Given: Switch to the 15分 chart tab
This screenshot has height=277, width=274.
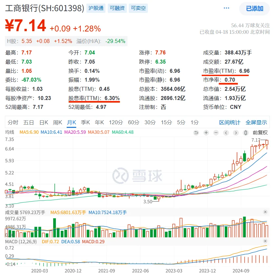Looking at the screenshot, I should coord(166,122).
